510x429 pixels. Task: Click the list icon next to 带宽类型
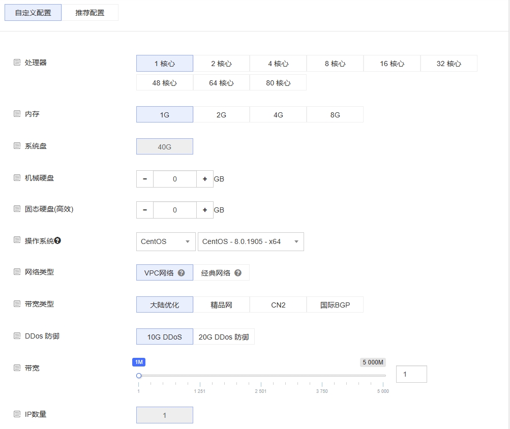(17, 304)
